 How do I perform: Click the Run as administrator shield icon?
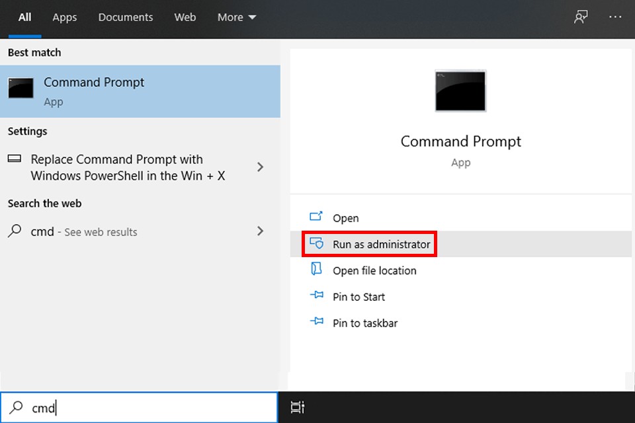(317, 244)
